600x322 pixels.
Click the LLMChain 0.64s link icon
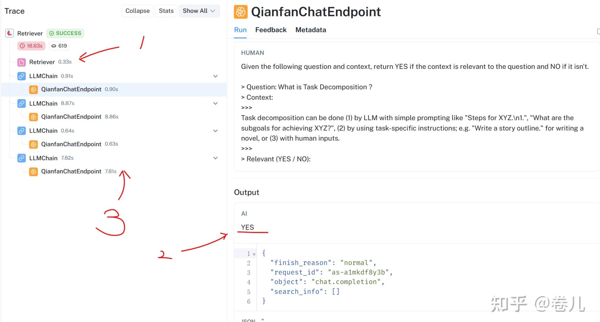22,131
